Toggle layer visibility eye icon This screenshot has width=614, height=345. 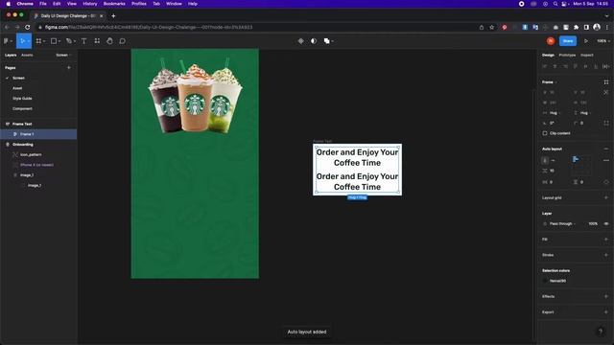tap(606, 223)
